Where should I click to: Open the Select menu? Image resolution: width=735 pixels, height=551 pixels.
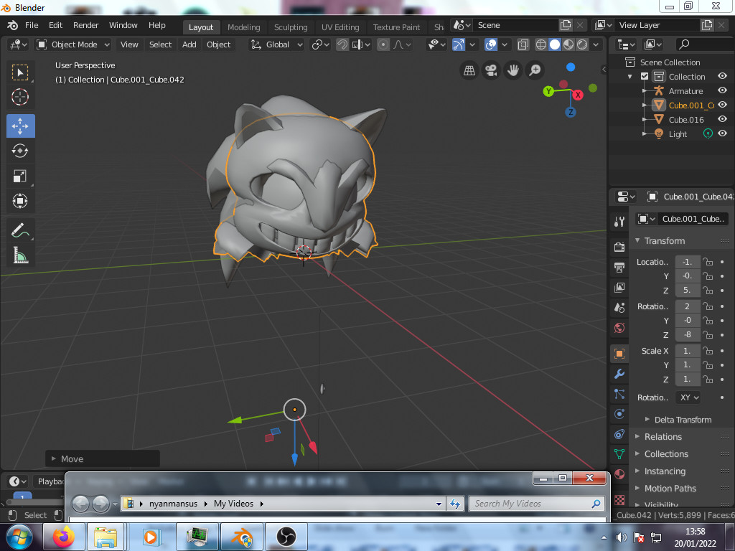click(159, 44)
